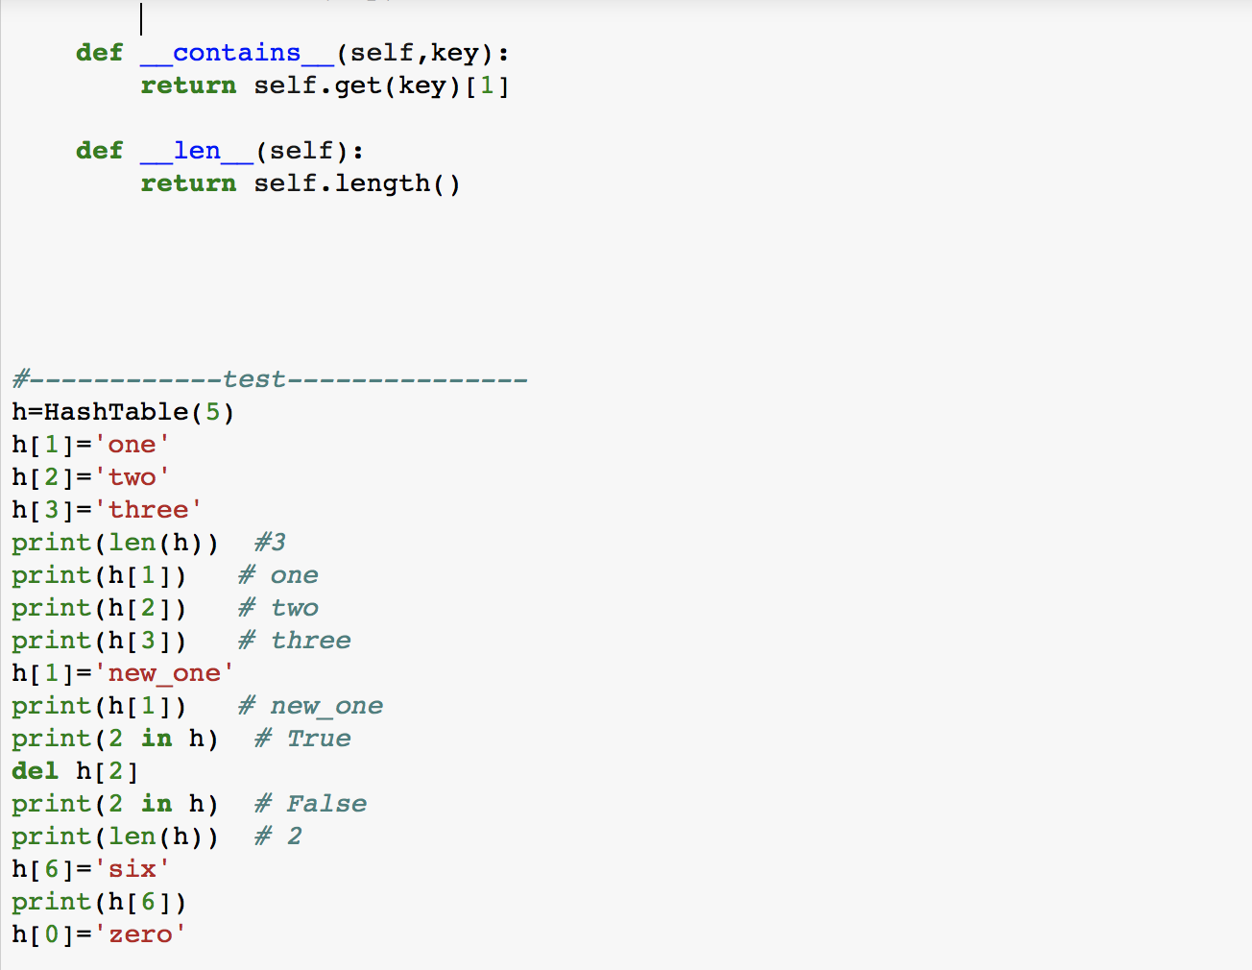The width and height of the screenshot is (1252, 970).
Task: Place cursor at the blinking text caret position
Action: pyautogui.click(x=140, y=17)
